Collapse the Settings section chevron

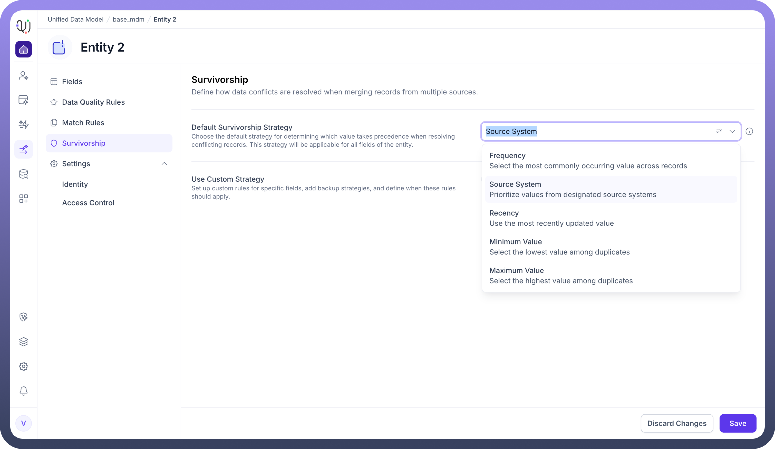tap(164, 164)
